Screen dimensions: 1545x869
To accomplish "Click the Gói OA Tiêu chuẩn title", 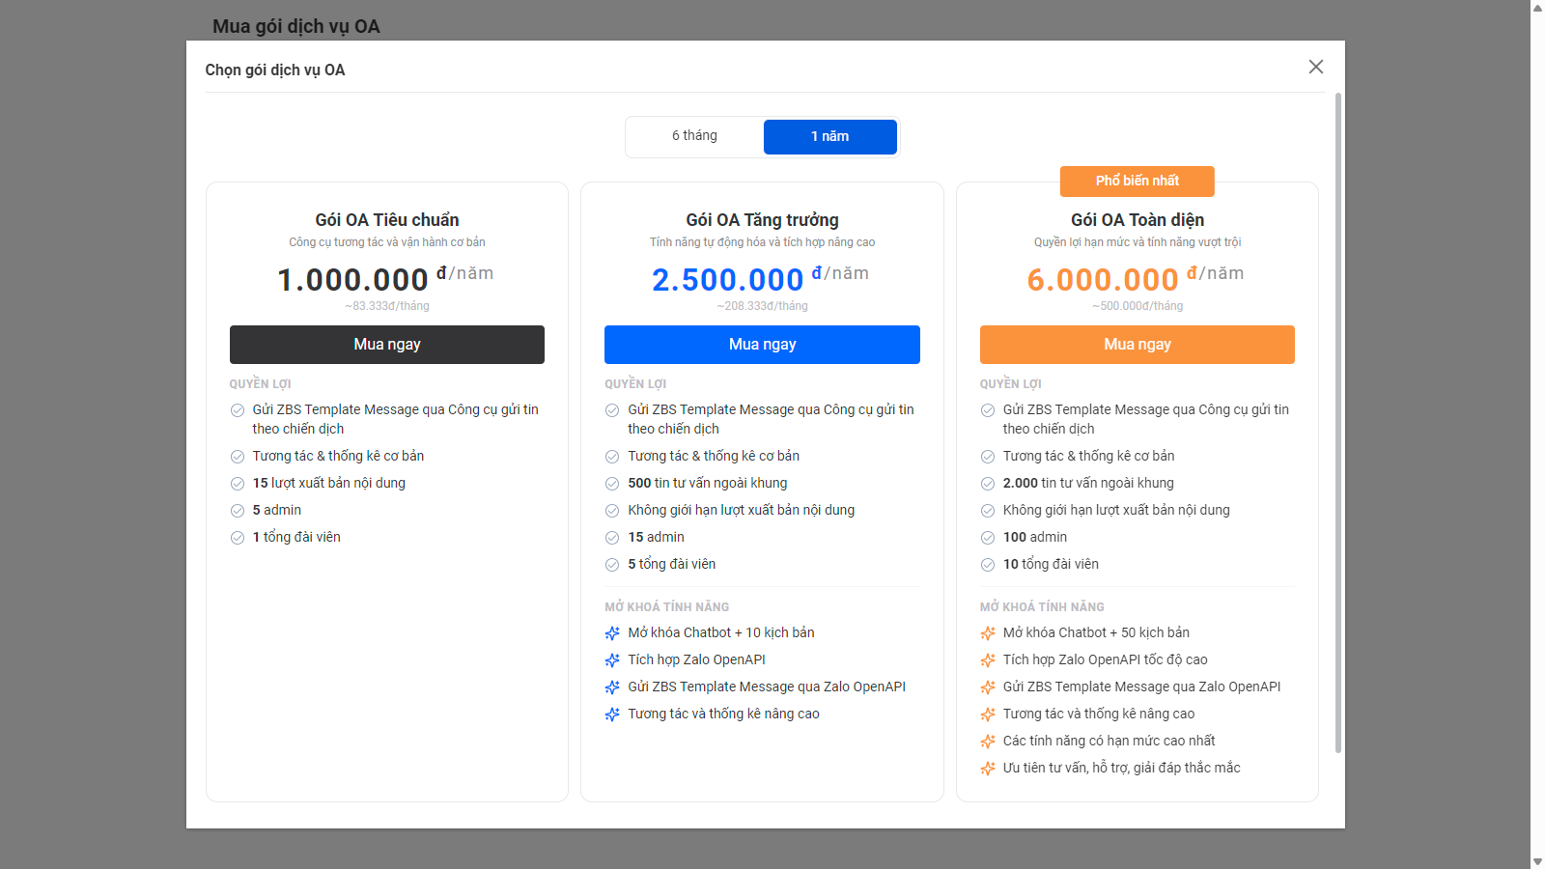I will [x=387, y=220].
